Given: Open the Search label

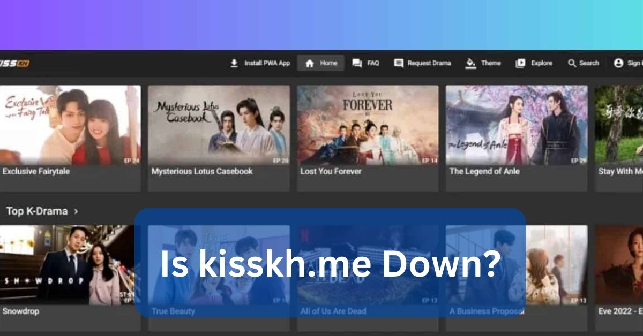Looking at the screenshot, I should point(589,63).
